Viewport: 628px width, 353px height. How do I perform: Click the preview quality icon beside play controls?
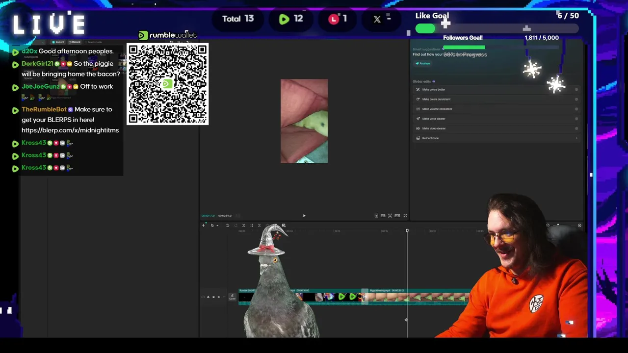[x=383, y=216]
